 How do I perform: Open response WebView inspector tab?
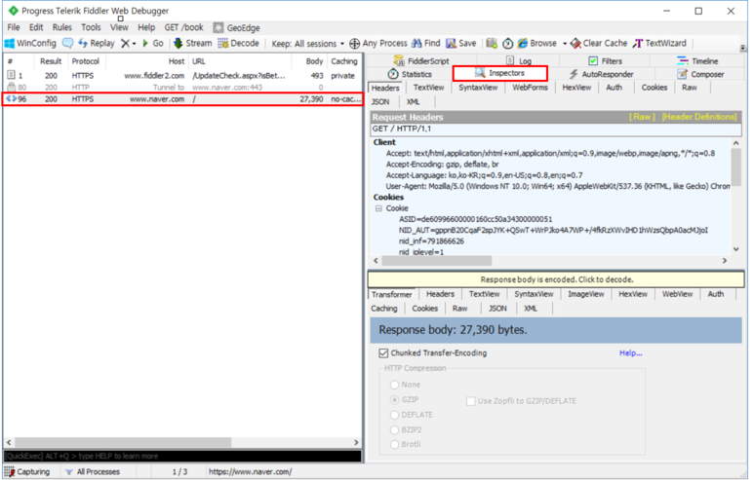[x=677, y=294]
